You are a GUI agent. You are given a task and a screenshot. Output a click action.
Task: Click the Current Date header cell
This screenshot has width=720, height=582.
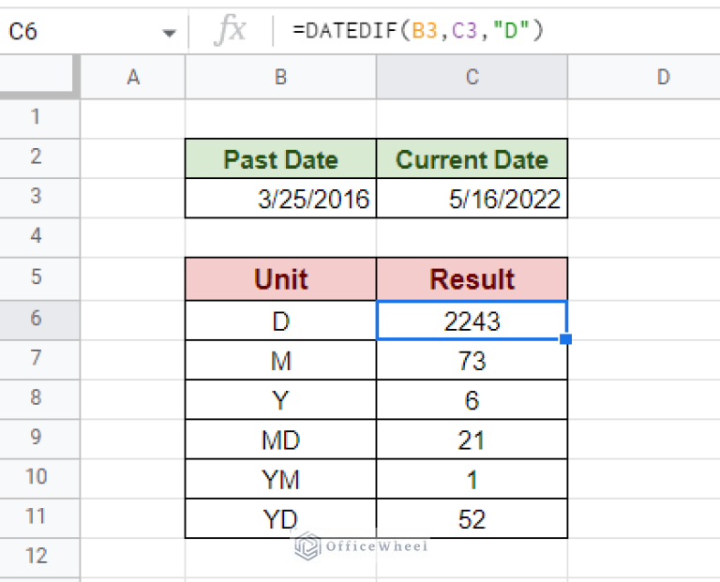[472, 159]
